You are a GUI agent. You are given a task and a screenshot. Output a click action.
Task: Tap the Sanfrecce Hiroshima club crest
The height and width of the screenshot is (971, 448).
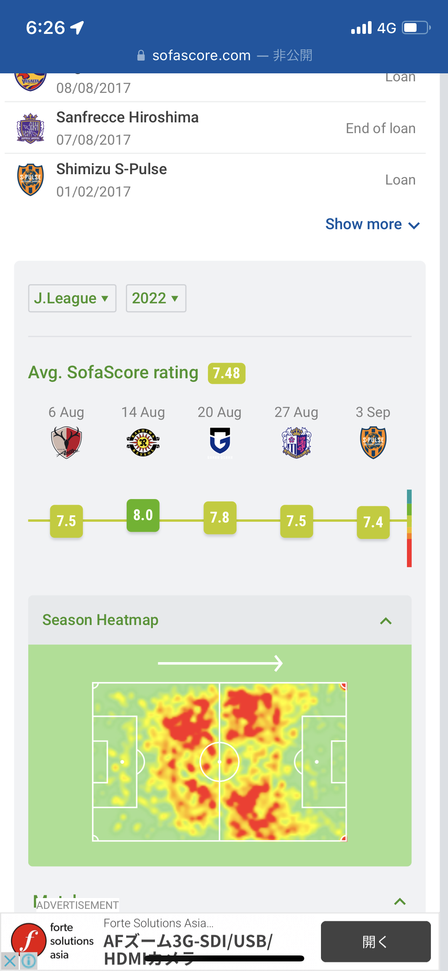coord(30,128)
